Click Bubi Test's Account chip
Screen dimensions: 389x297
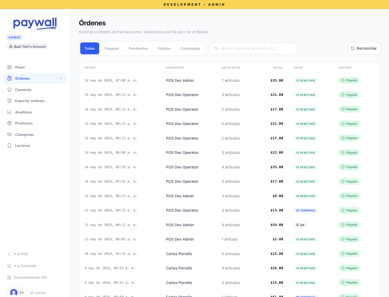point(28,46)
